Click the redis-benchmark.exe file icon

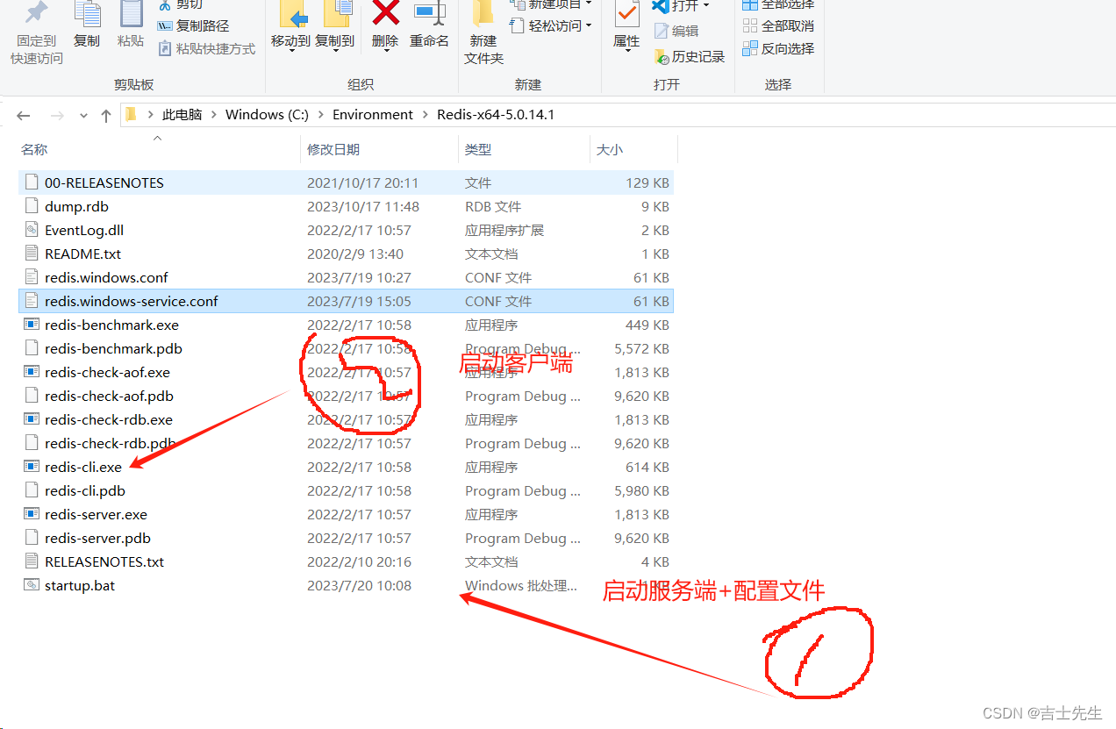tap(32, 325)
